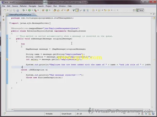
Task: Click the Next Annotation arrow icon
Action: (94, 10)
